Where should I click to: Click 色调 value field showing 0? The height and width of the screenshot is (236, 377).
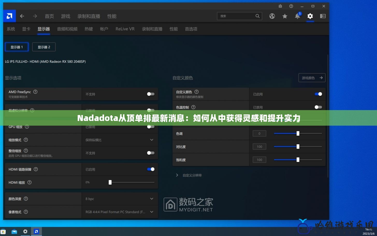[x=259, y=133]
